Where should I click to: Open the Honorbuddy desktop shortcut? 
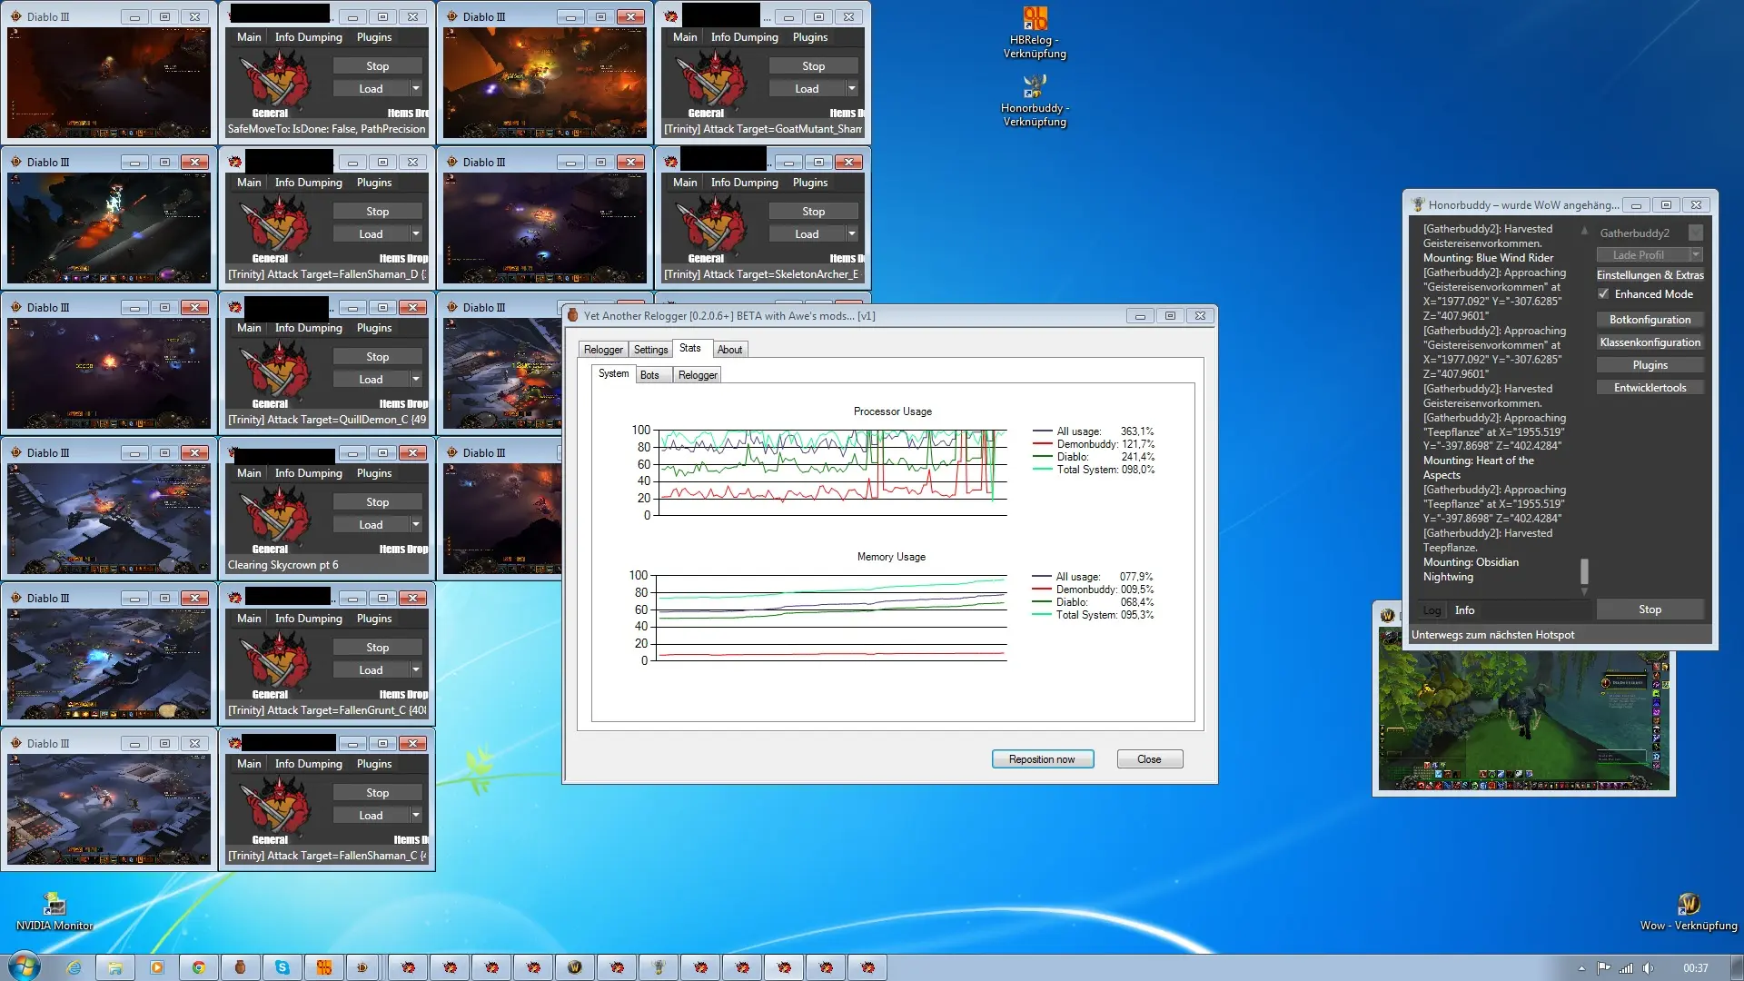1035,100
